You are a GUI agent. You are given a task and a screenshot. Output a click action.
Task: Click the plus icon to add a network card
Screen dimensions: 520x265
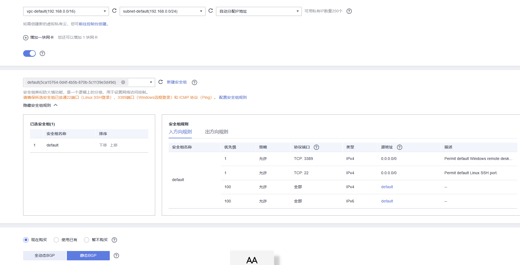point(26,38)
